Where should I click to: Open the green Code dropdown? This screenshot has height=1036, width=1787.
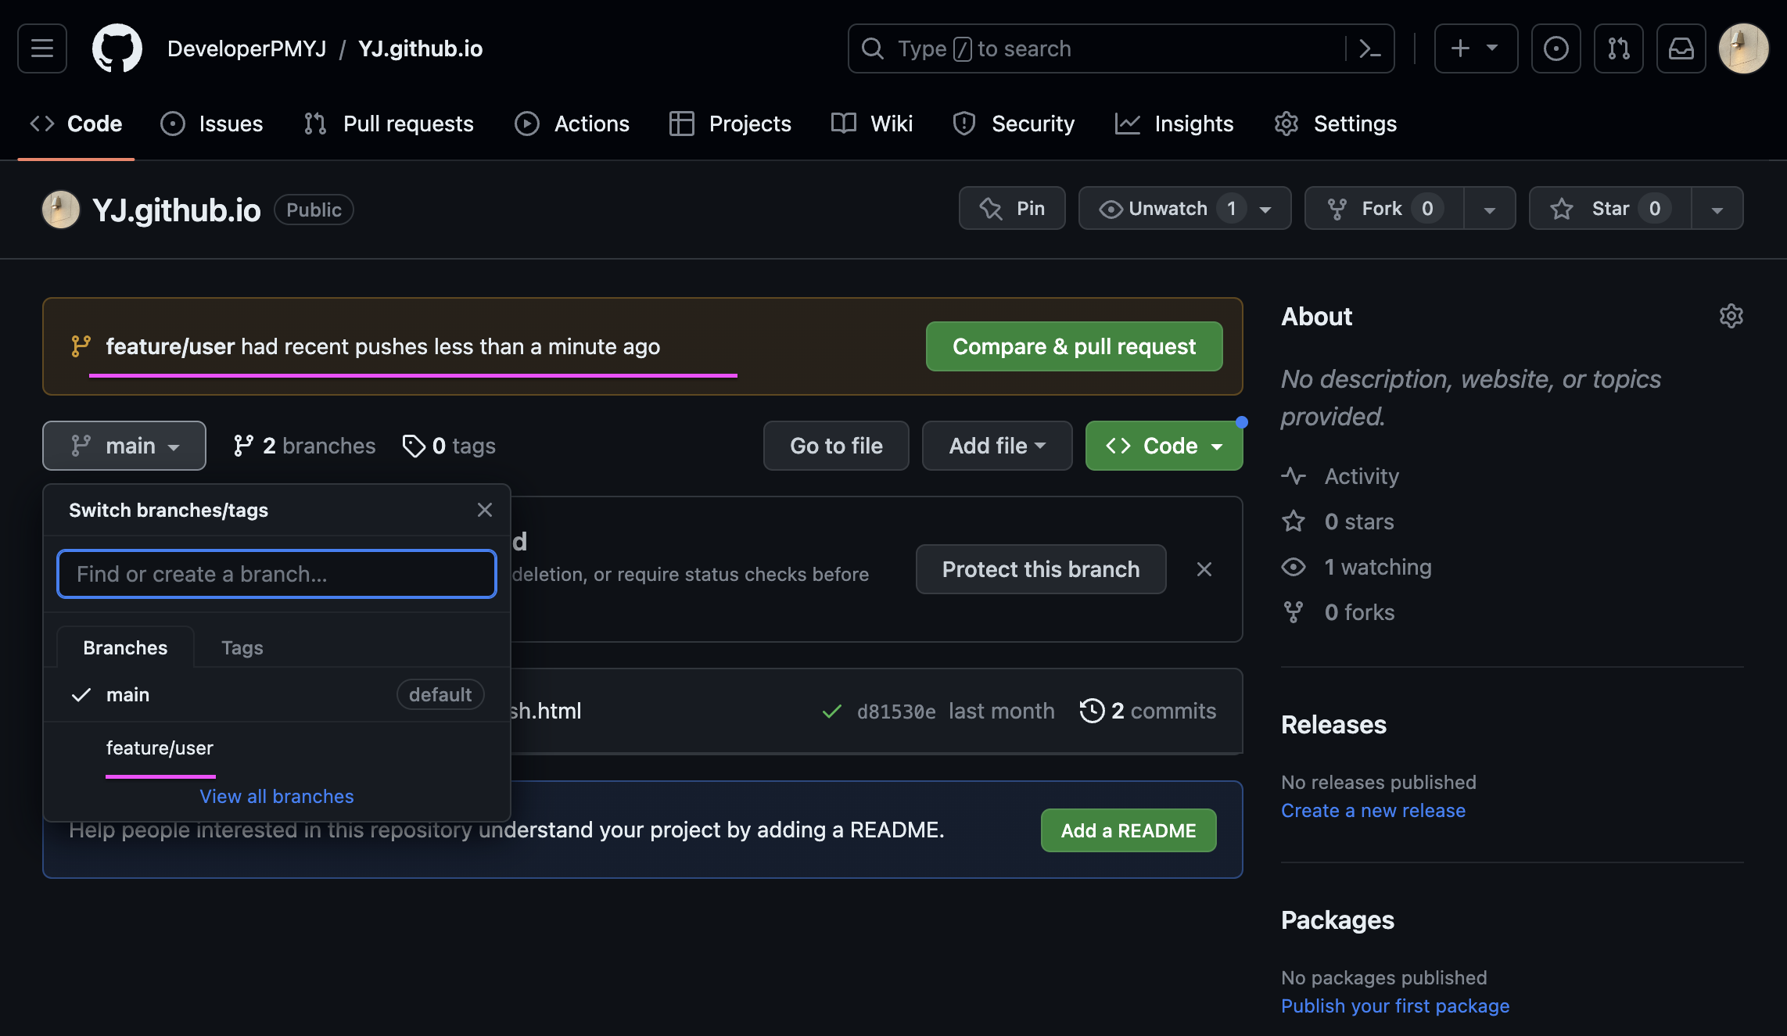1164,446
